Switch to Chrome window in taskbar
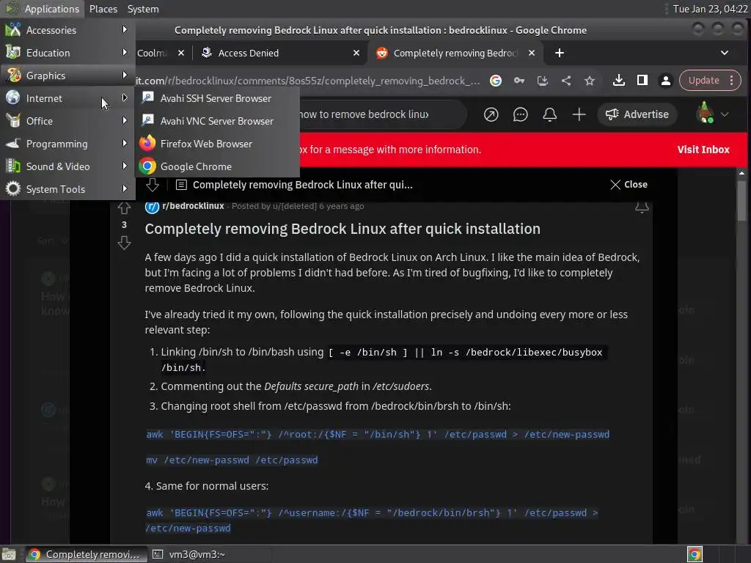This screenshot has width=751, height=563. pyautogui.click(x=85, y=554)
